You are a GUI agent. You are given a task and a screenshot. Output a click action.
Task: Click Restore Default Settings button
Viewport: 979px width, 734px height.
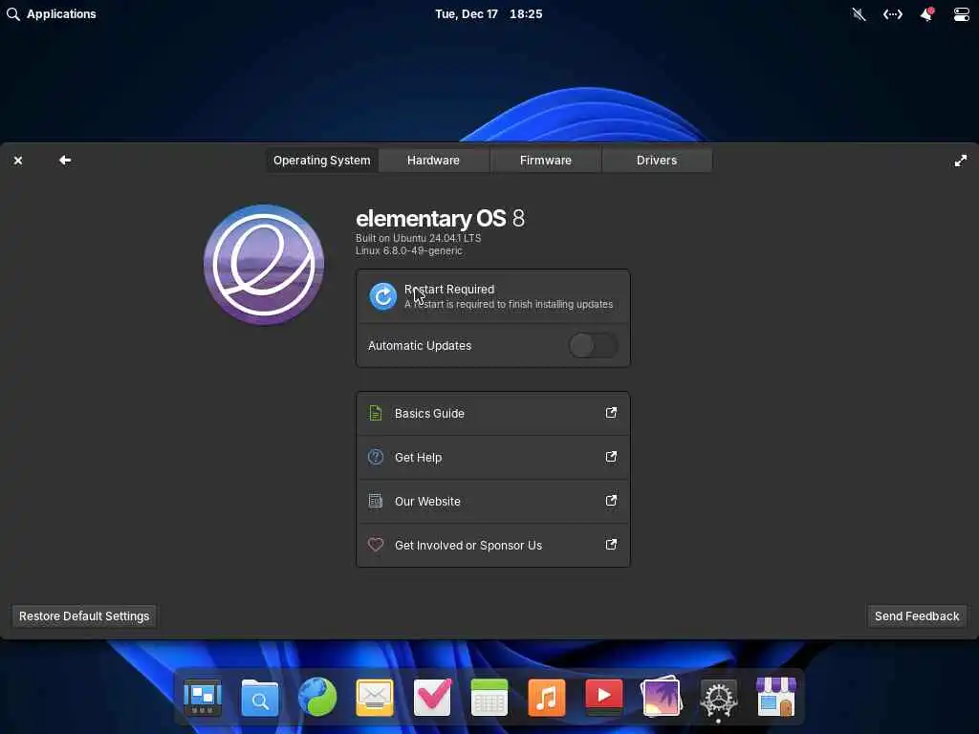click(x=84, y=616)
